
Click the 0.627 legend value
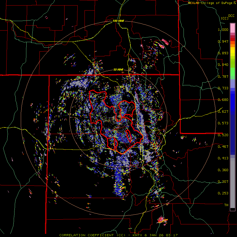(x=223, y=112)
